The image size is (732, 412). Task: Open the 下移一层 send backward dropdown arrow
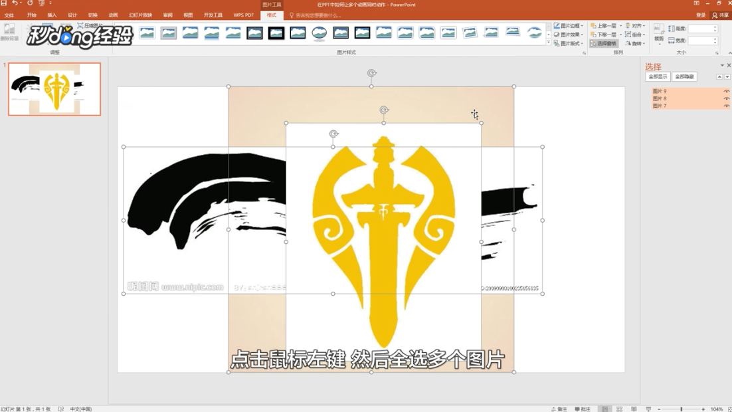click(x=620, y=35)
